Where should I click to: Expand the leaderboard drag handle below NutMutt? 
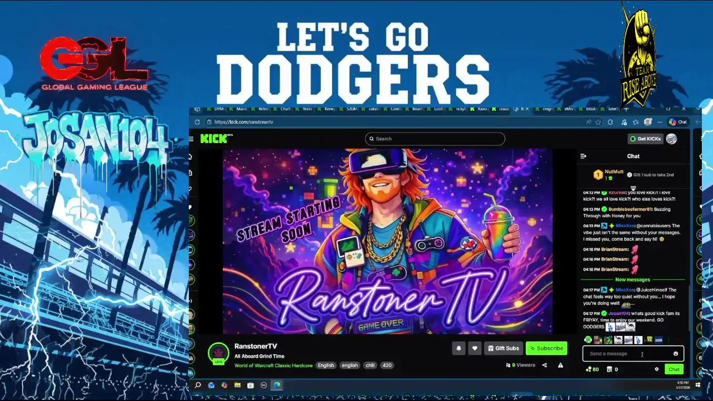[633, 188]
